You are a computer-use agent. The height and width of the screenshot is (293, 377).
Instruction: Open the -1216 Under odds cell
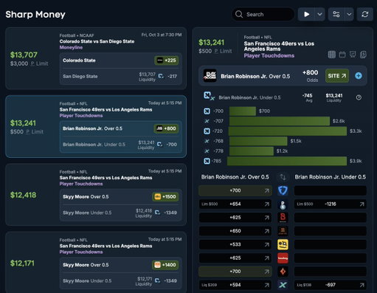point(331,204)
